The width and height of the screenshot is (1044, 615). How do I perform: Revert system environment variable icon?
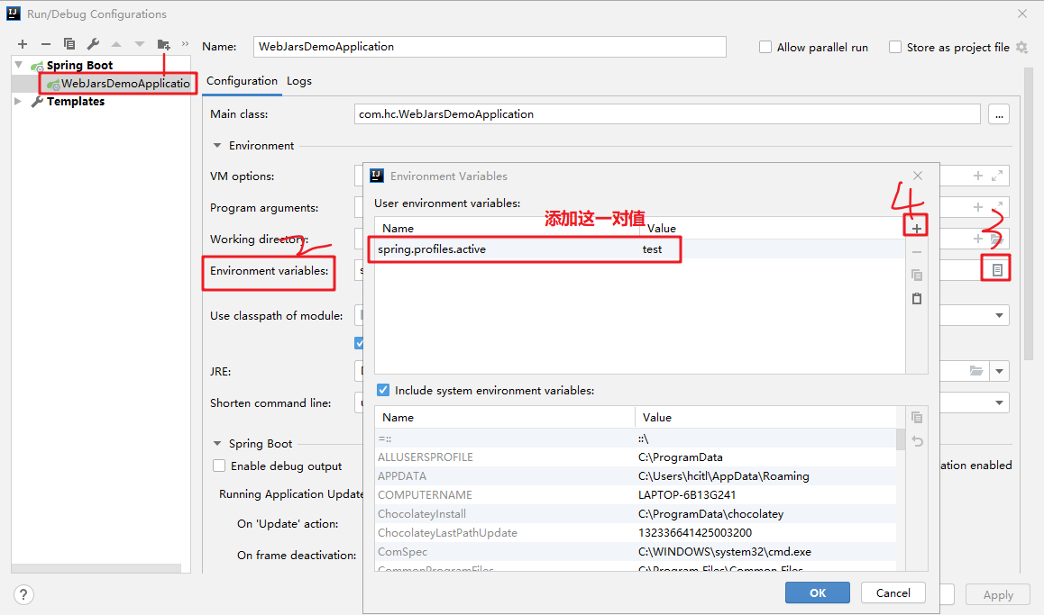pos(917,441)
